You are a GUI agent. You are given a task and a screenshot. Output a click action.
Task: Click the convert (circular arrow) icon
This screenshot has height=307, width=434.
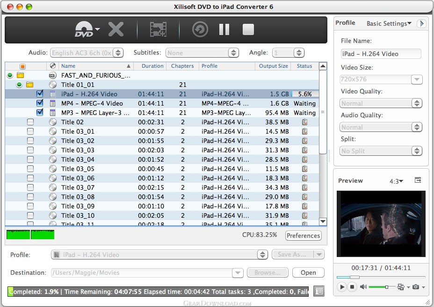(200, 29)
